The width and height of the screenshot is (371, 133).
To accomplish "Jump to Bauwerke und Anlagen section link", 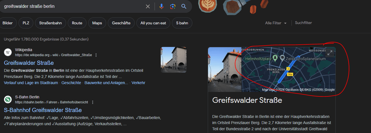I will (106, 83).
